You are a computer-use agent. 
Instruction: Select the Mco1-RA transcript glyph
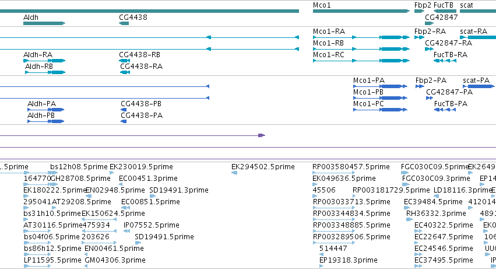click(361, 37)
